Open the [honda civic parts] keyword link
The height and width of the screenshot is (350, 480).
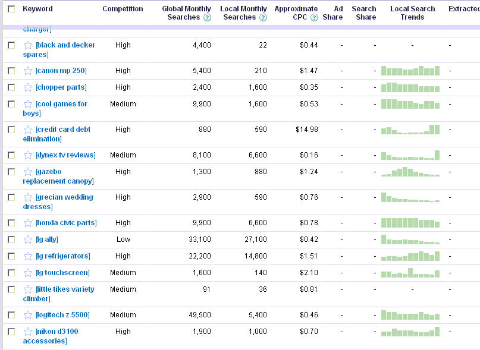tap(66, 223)
